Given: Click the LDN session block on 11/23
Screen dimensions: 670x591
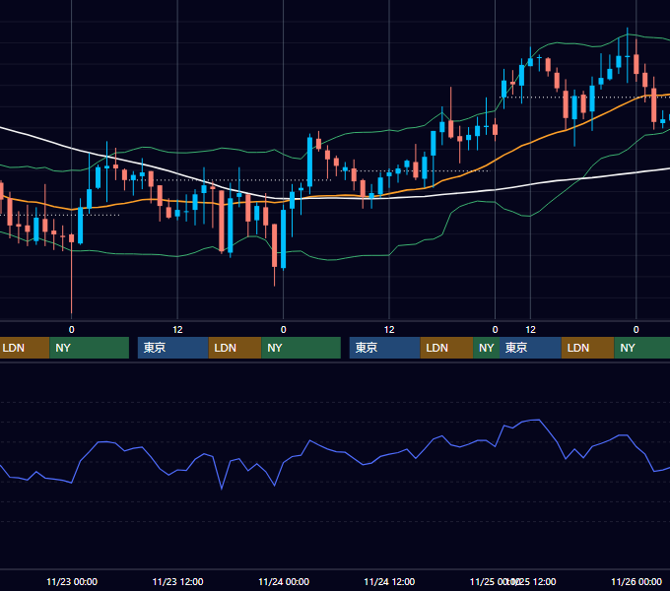Looking at the screenshot, I should tap(235, 348).
